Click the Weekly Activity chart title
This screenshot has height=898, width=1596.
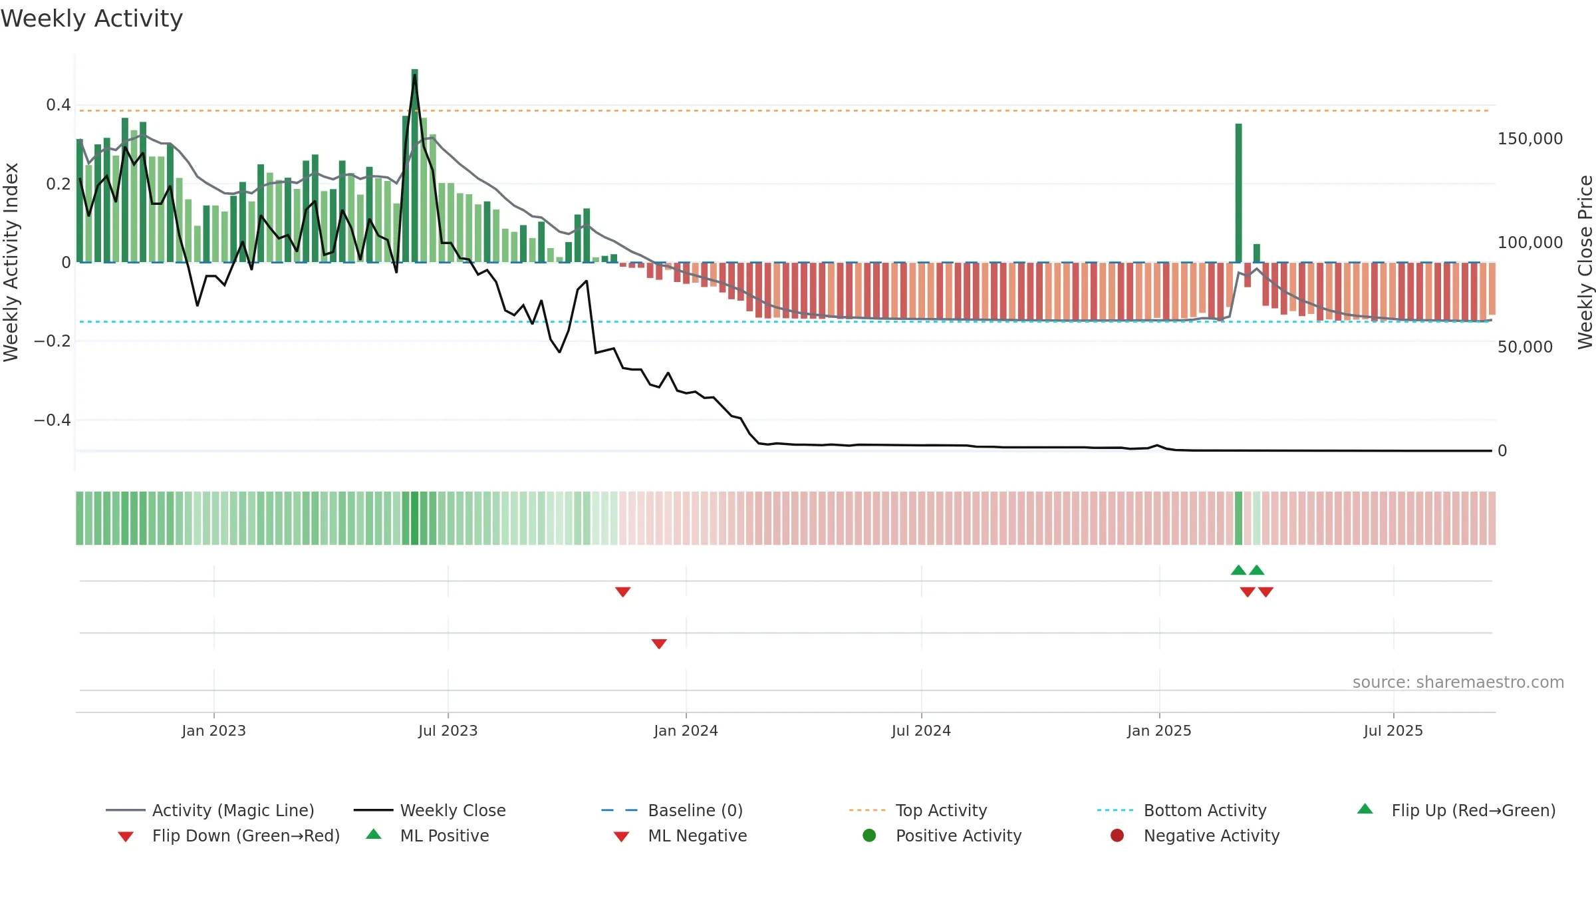click(92, 19)
